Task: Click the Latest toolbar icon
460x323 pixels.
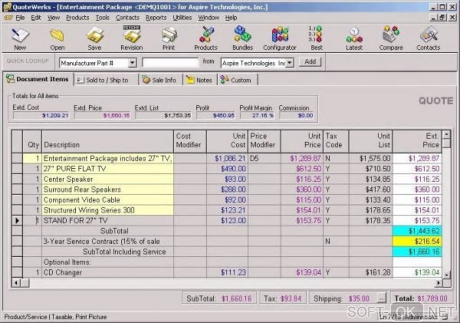Action: point(354,38)
